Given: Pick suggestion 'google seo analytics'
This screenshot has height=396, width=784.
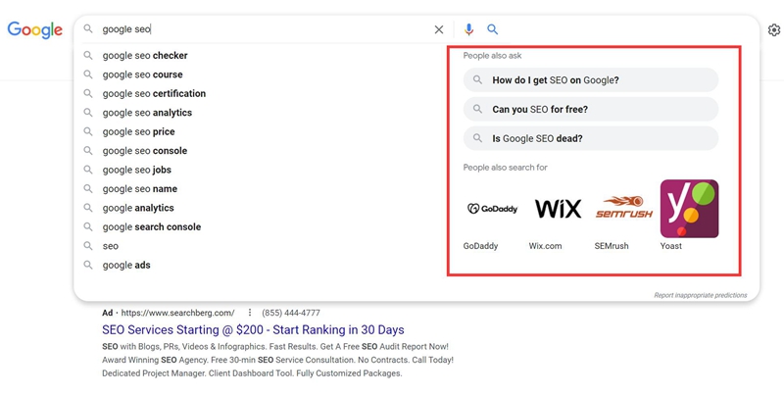Looking at the screenshot, I should (147, 113).
